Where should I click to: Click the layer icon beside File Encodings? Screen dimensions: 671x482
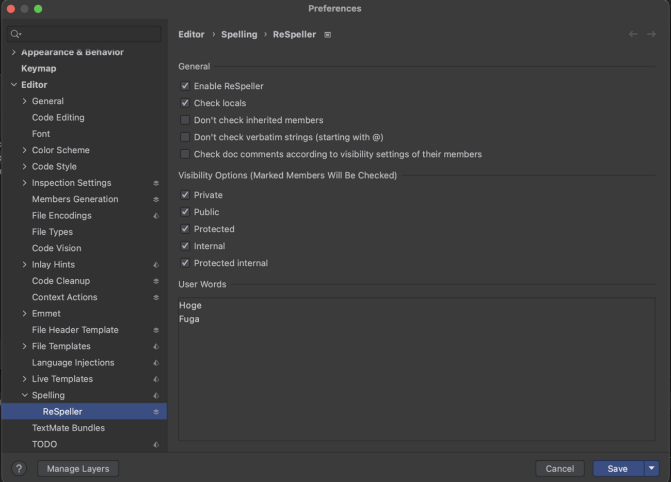pos(156,216)
